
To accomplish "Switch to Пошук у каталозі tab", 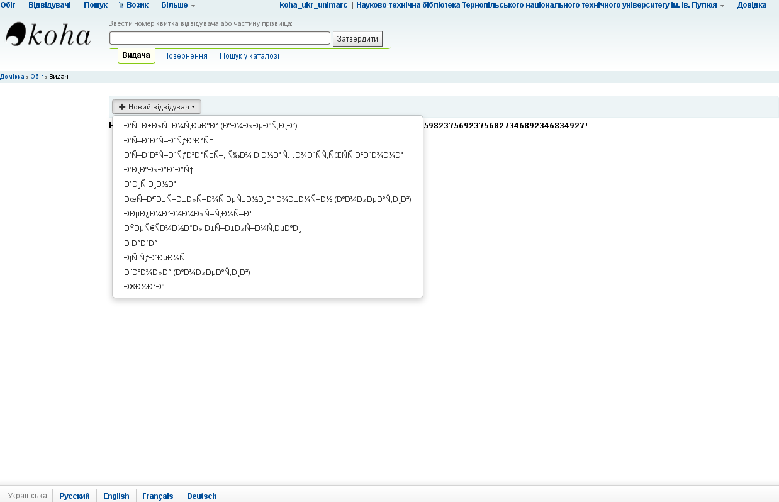I will click(x=249, y=56).
